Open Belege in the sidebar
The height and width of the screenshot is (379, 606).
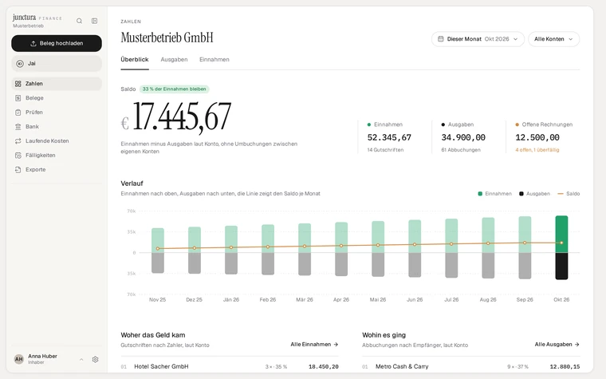click(57, 98)
